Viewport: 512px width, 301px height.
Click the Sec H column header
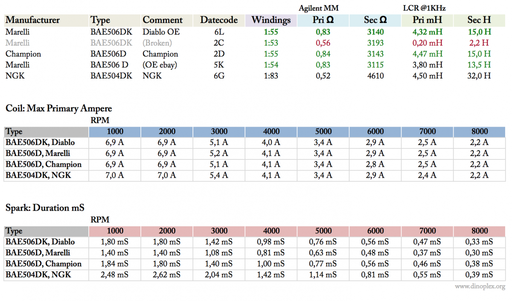click(479, 20)
